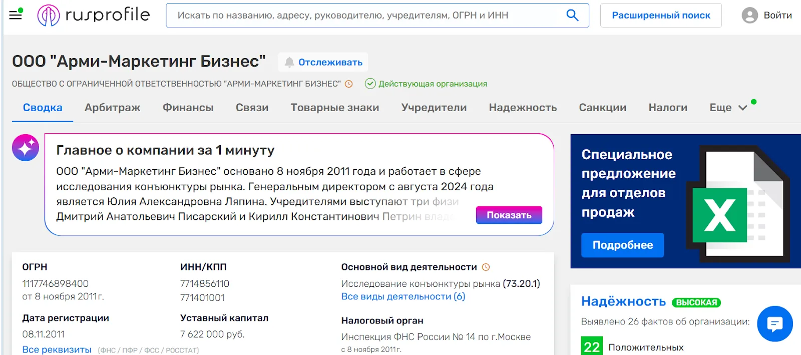Image resolution: width=801 pixels, height=355 pixels.
Task: Click the ВЫСОКАЯ reliability badge
Action: [696, 302]
